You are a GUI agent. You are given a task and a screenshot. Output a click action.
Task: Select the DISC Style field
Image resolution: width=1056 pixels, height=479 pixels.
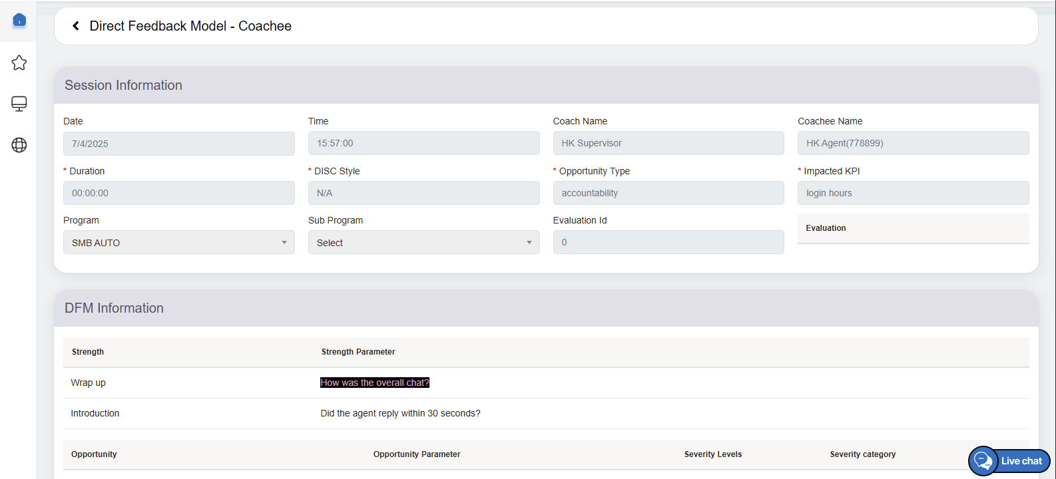coord(423,193)
